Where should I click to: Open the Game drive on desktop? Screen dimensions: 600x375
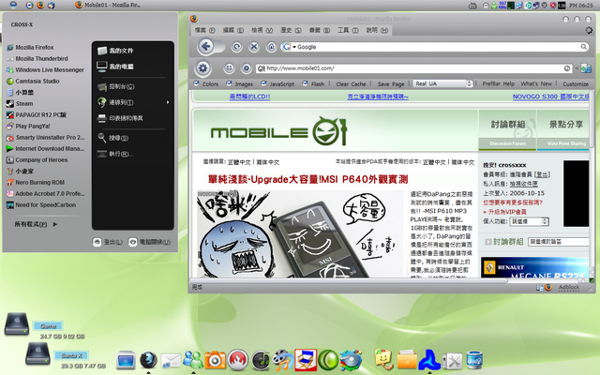click(17, 324)
